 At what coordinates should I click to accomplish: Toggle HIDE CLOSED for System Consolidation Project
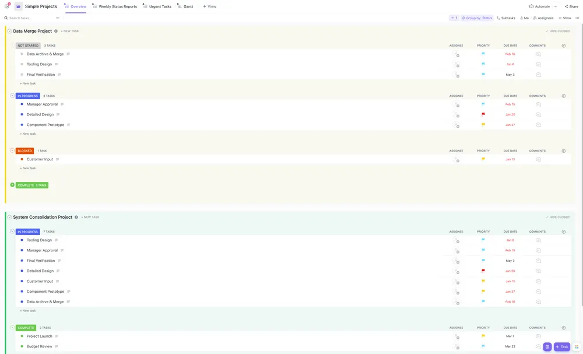[x=557, y=217]
